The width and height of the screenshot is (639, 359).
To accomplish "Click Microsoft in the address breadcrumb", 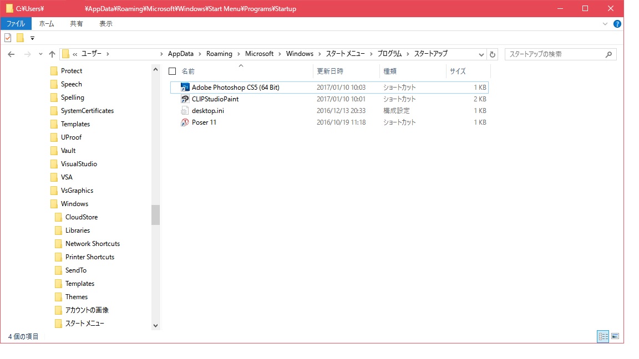I will pos(259,54).
